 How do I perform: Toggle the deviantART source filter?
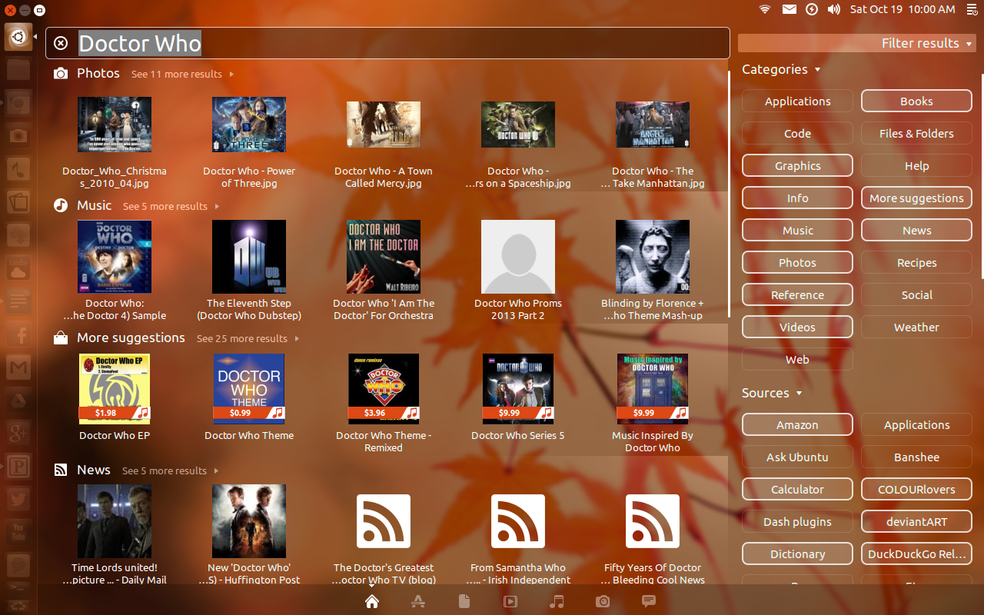click(x=916, y=522)
